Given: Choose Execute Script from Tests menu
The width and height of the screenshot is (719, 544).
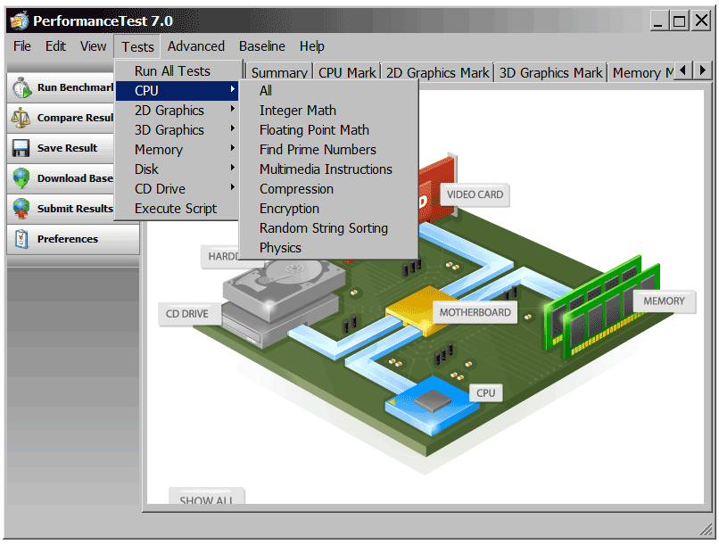Looking at the screenshot, I should tap(176, 209).
